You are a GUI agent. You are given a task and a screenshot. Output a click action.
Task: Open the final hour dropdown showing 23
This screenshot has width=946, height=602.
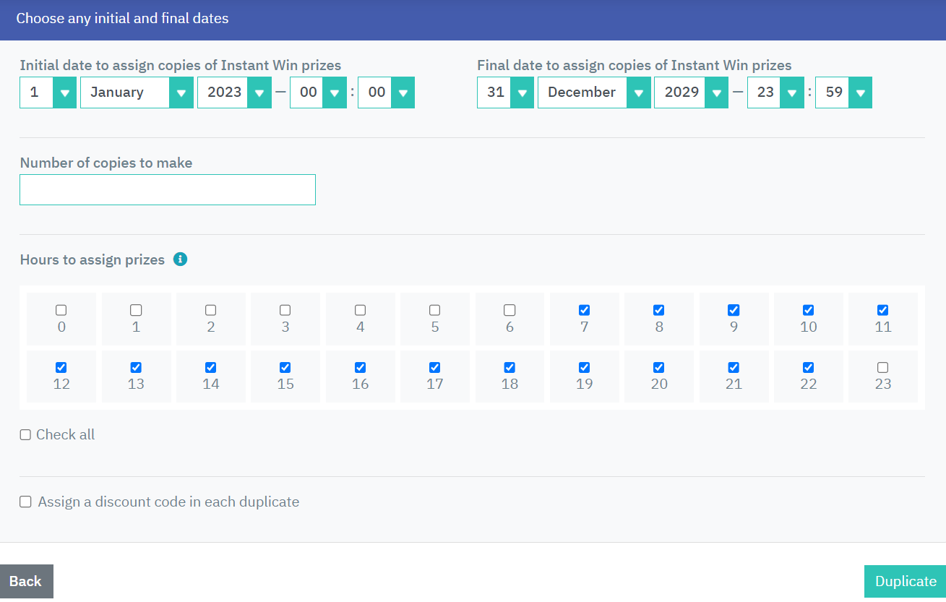[x=775, y=93]
